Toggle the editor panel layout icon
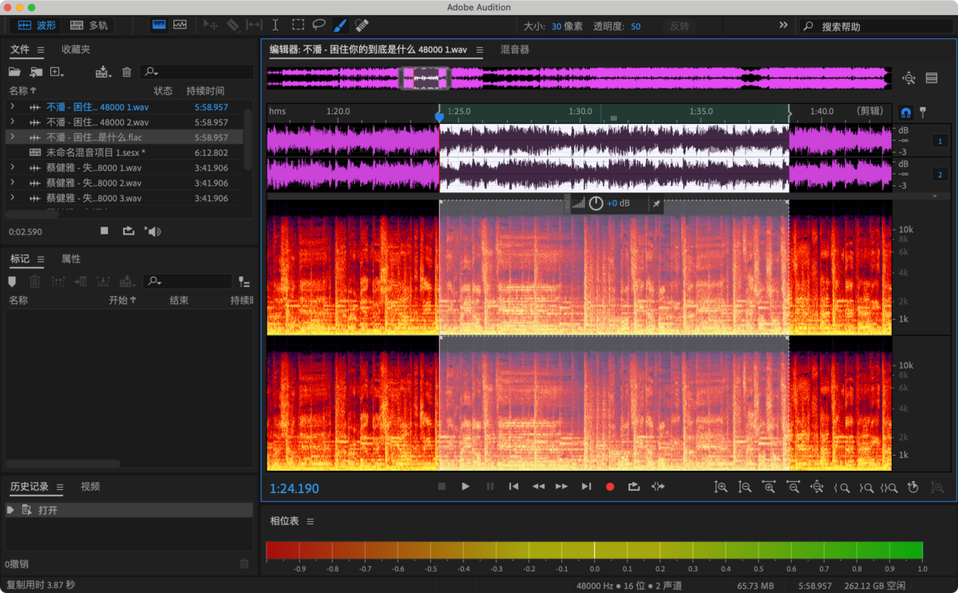 [x=931, y=77]
